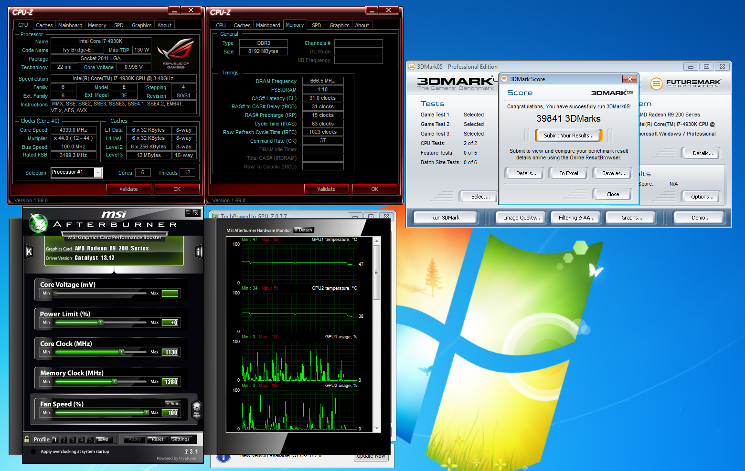Click the Core Voltage slider handle

point(55,293)
